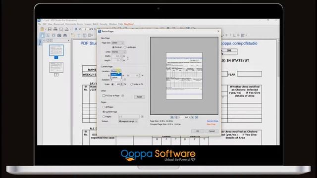Open the Subset all pages in range dropdown
317x178 pixels.
point(128,121)
